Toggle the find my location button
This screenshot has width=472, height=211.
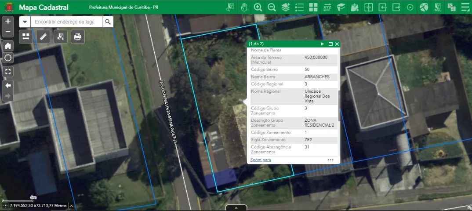click(8, 58)
